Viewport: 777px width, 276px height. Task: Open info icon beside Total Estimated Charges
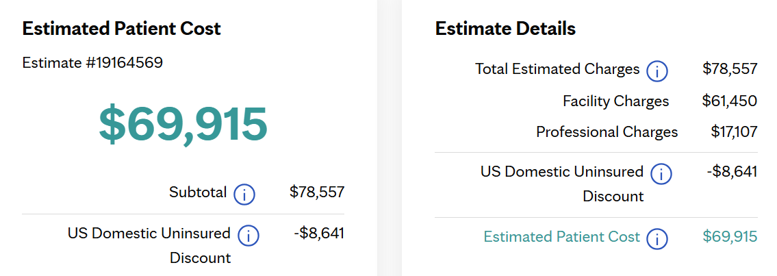pos(657,71)
